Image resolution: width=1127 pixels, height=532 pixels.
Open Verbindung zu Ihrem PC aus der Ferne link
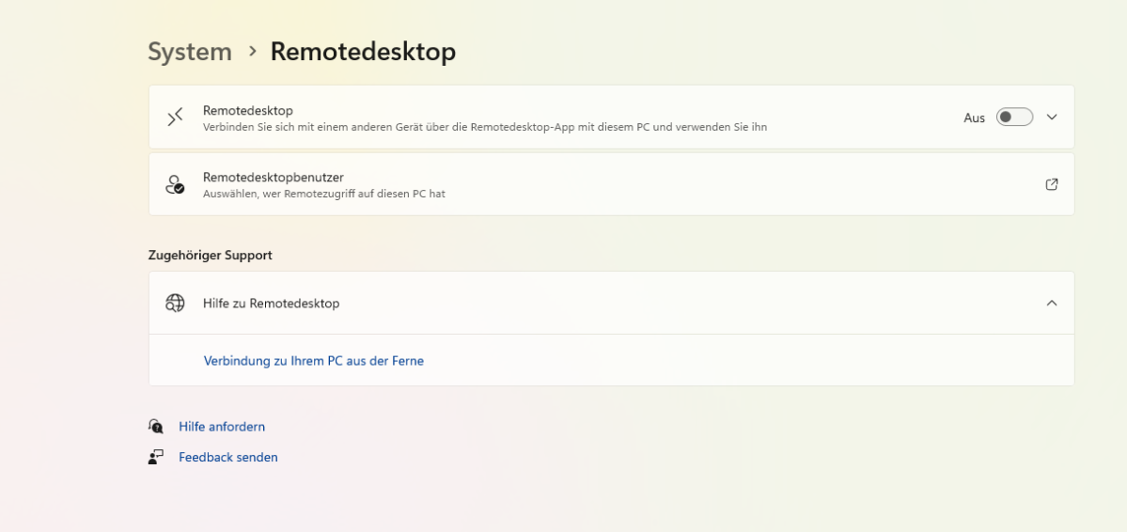pyautogui.click(x=313, y=361)
